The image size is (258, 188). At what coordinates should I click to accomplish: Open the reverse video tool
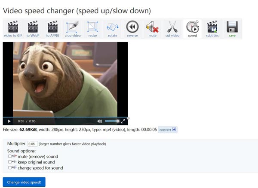pos(132,29)
